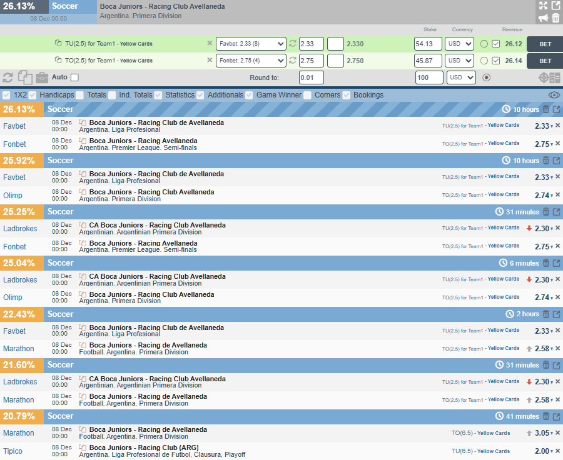Image resolution: width=563 pixels, height=460 pixels.
Task: Toggle the Totals filter checkbox
Action: 79,95
